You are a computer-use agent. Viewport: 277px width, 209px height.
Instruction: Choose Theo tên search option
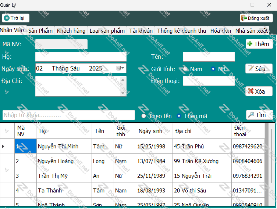(x=143, y=116)
